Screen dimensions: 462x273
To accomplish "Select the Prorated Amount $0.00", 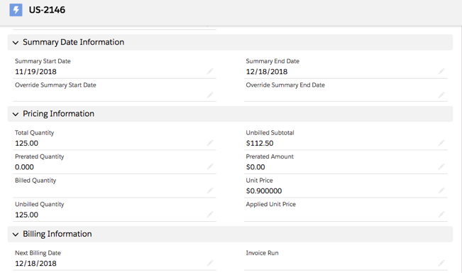I will pos(255,167).
